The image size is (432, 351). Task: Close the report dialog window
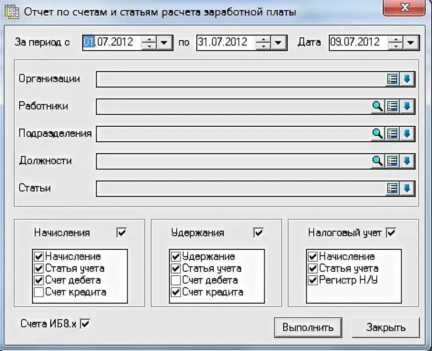[x=404, y=8]
